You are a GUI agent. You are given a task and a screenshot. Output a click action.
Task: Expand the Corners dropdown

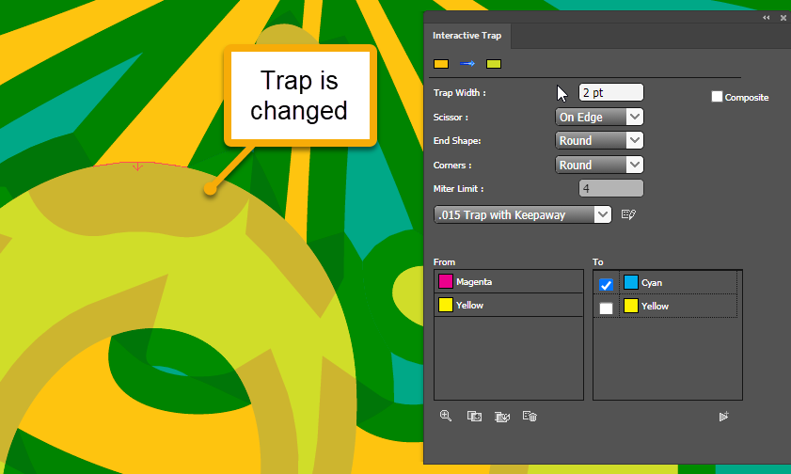click(x=599, y=165)
